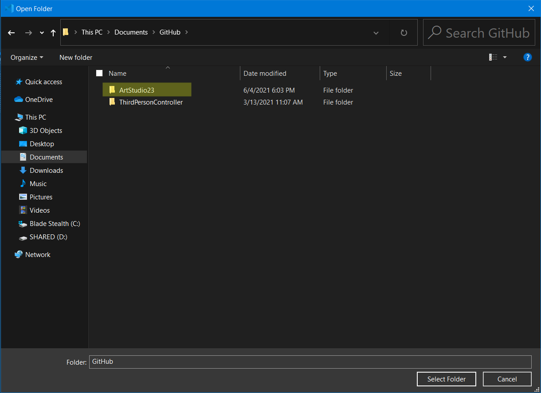Image resolution: width=541 pixels, height=393 pixels.
Task: Expand chevron after Documents in breadcrumb
Action: pyautogui.click(x=153, y=32)
